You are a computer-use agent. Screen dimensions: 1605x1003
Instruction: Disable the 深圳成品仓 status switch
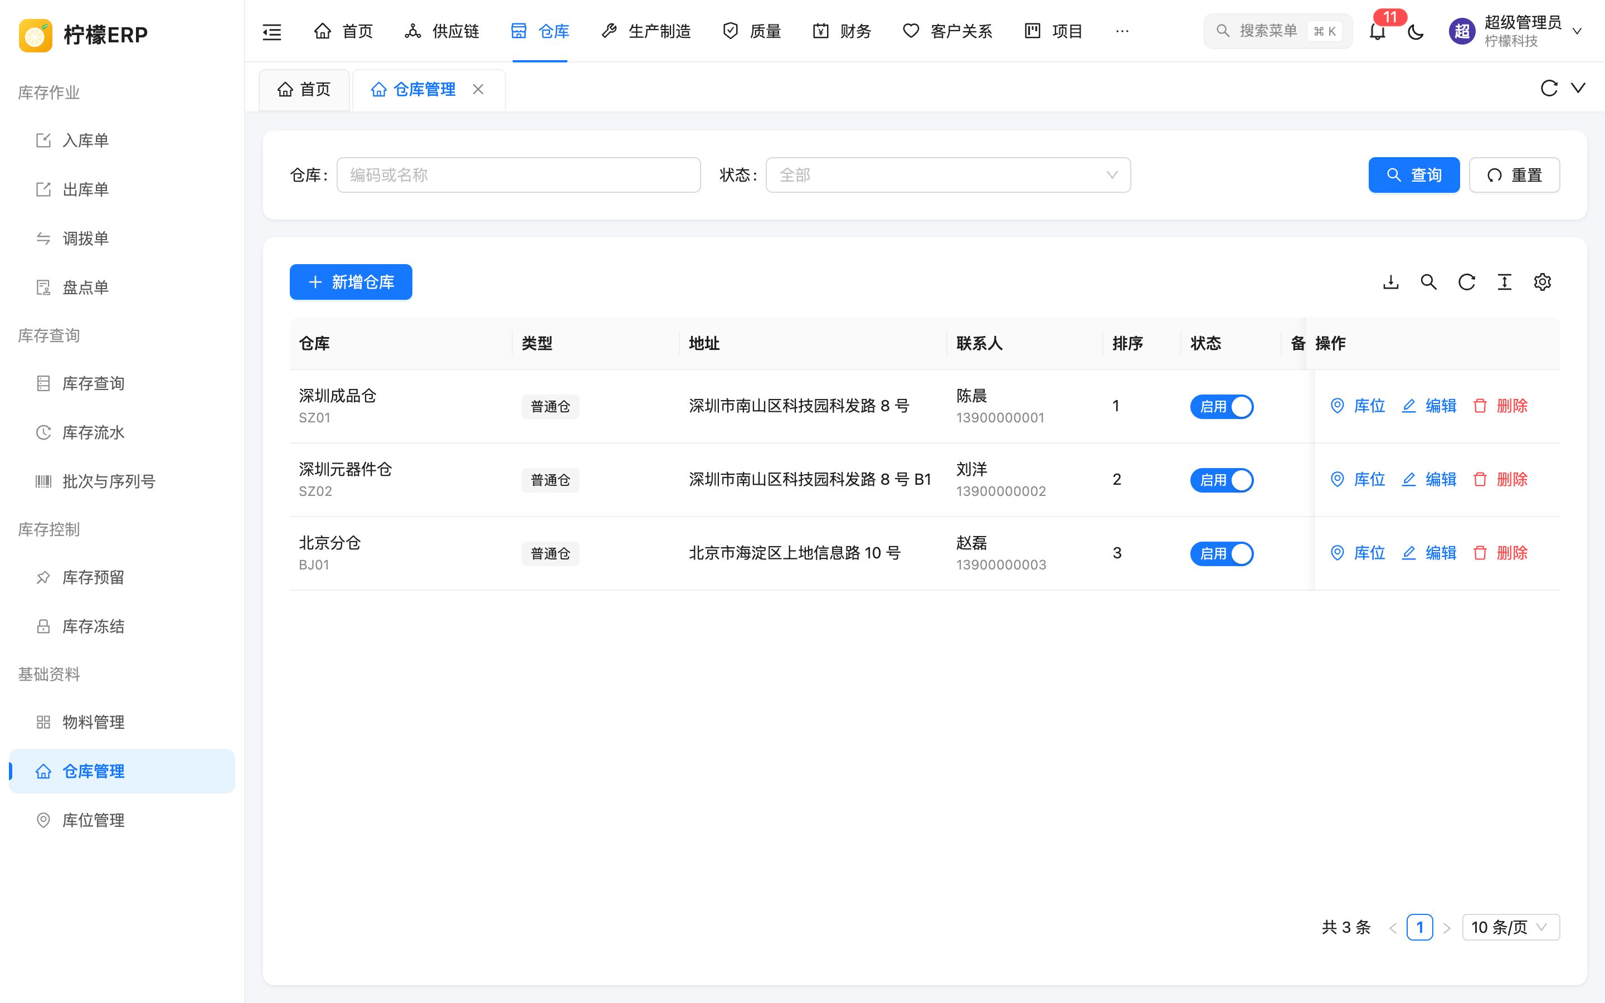(x=1222, y=407)
